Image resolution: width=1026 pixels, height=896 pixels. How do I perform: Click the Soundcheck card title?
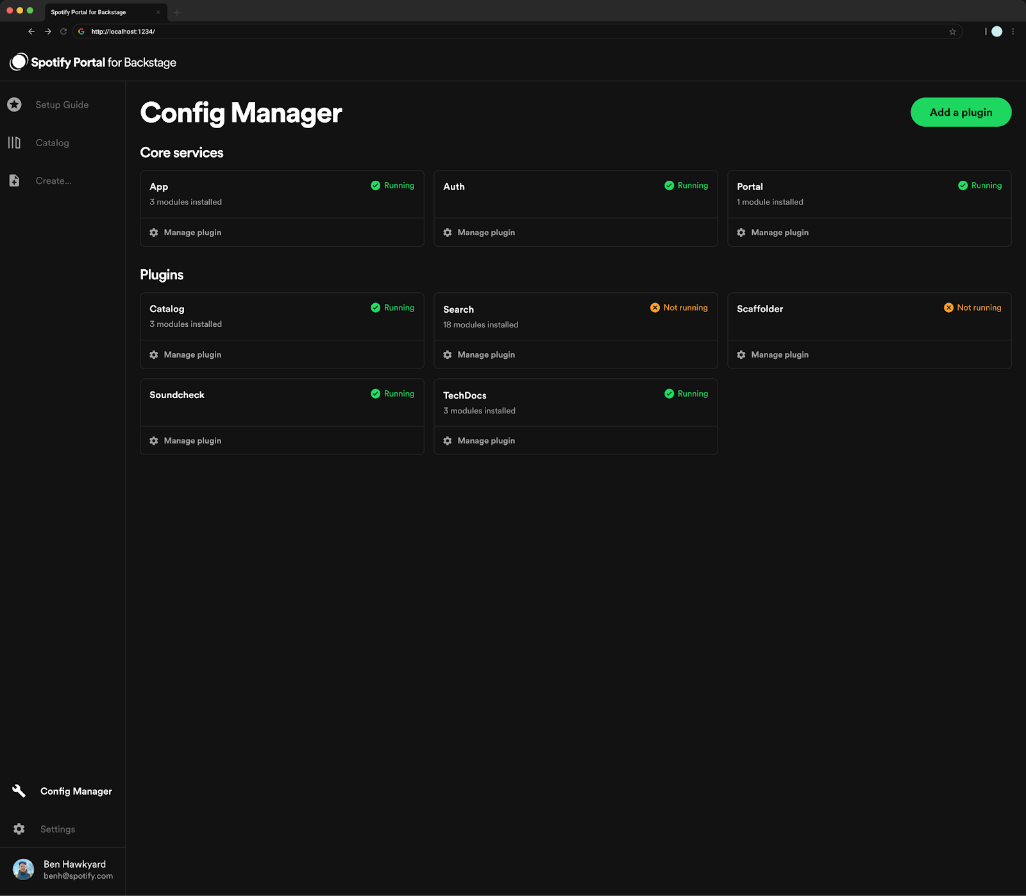(177, 395)
